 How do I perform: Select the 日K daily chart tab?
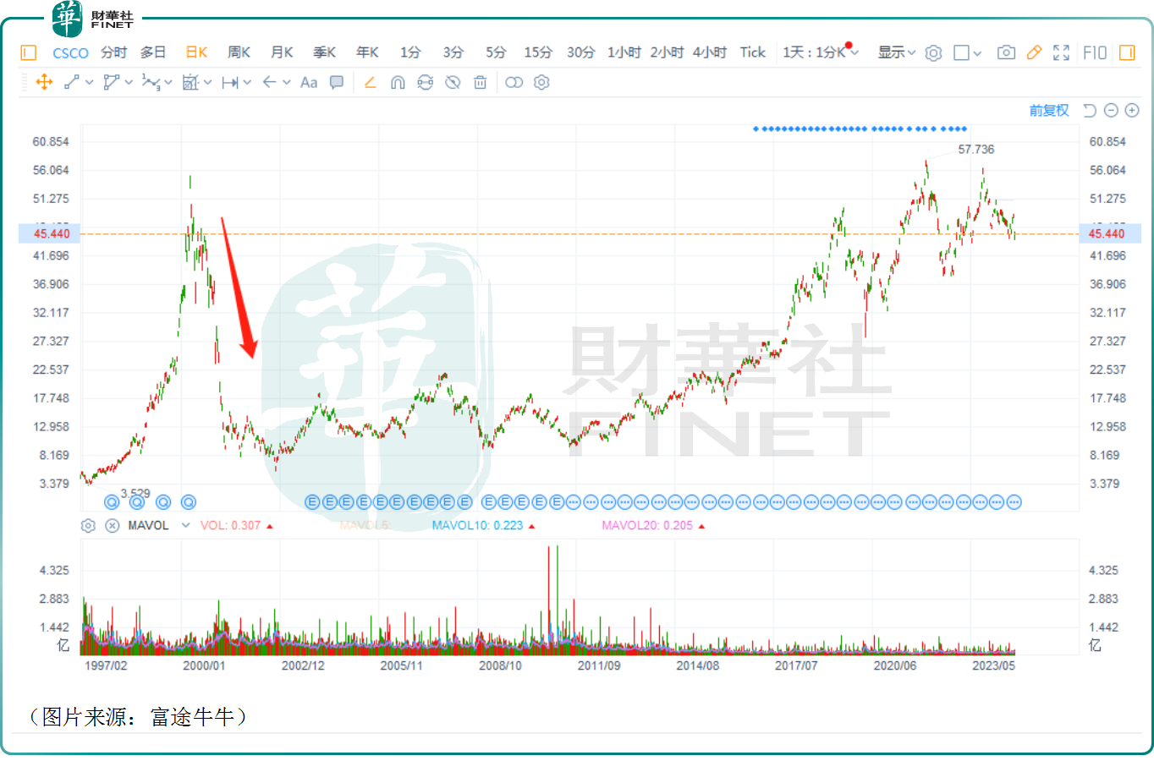coord(196,52)
